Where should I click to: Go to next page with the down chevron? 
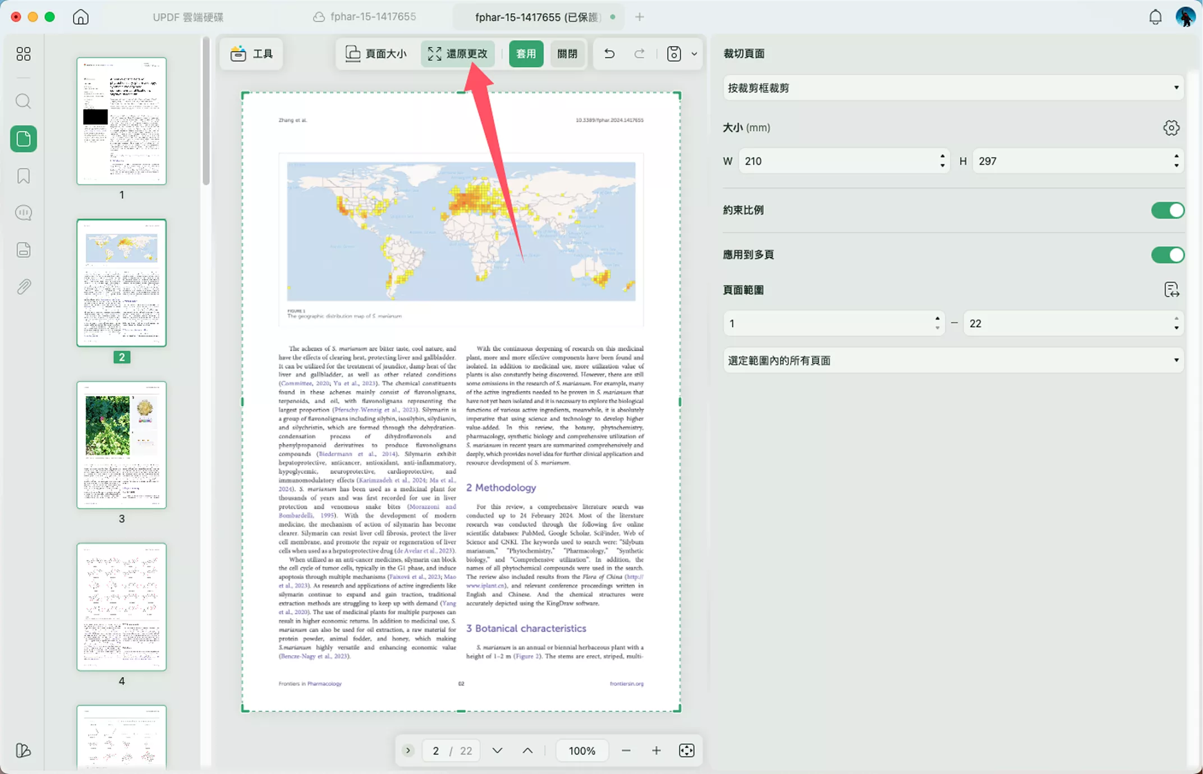click(x=497, y=750)
